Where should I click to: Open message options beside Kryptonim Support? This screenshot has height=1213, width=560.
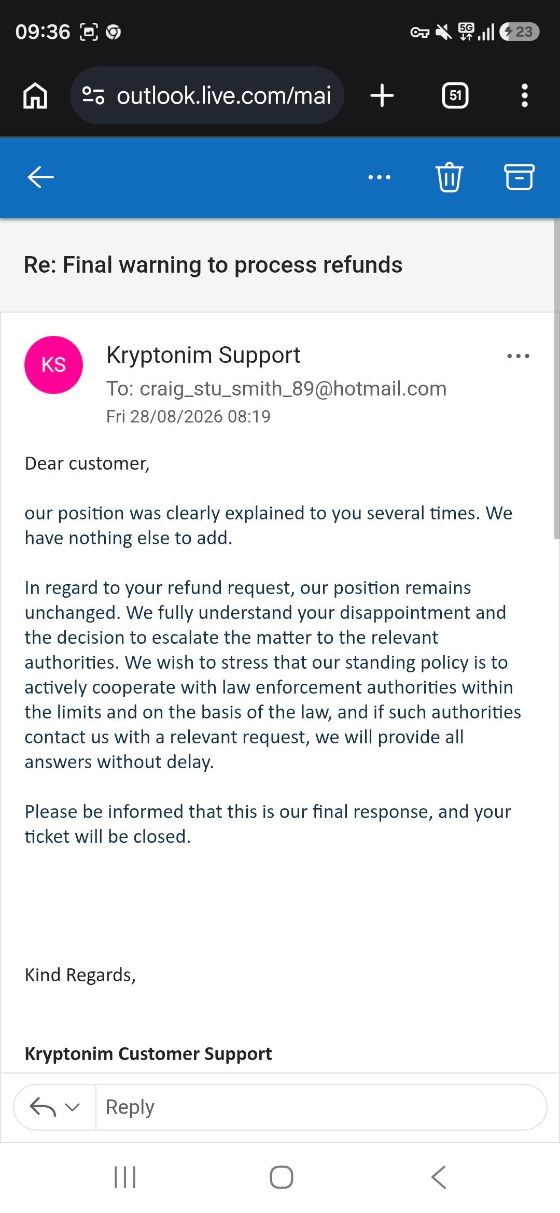click(x=519, y=356)
